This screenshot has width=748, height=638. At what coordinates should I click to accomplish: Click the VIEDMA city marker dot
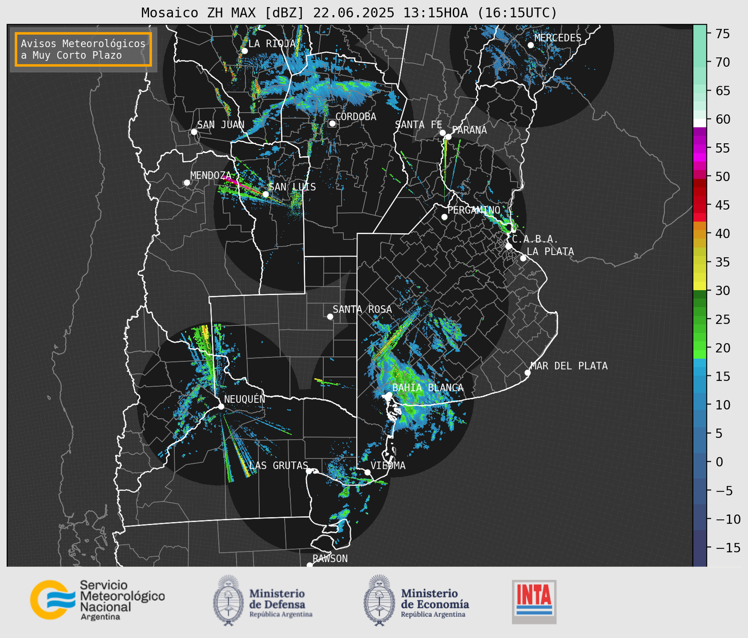tap(368, 472)
